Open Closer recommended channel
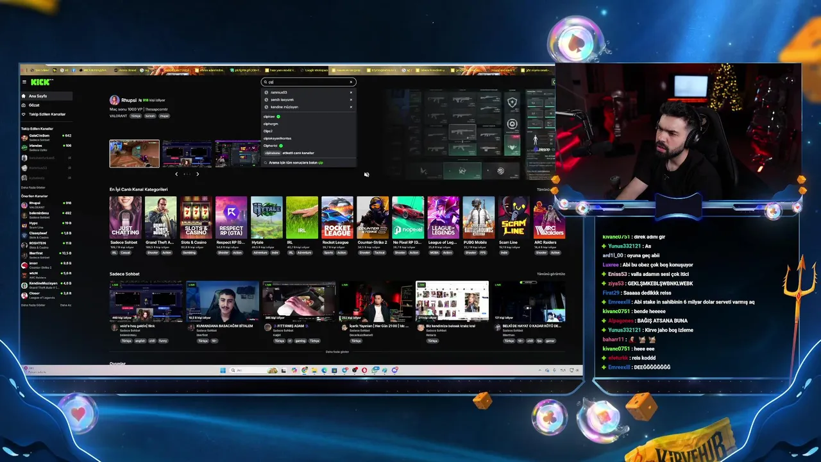Viewport: 821px width, 462px height. (46, 295)
